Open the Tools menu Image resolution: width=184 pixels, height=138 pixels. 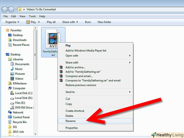pyautogui.click(x=32, y=16)
